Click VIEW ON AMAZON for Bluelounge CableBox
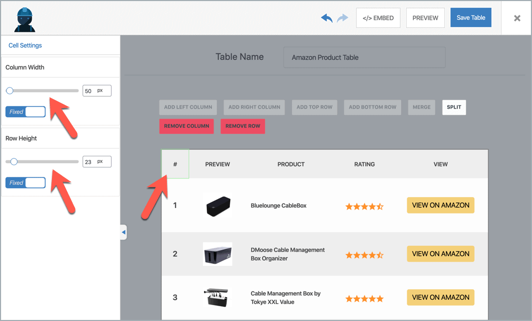 click(440, 206)
